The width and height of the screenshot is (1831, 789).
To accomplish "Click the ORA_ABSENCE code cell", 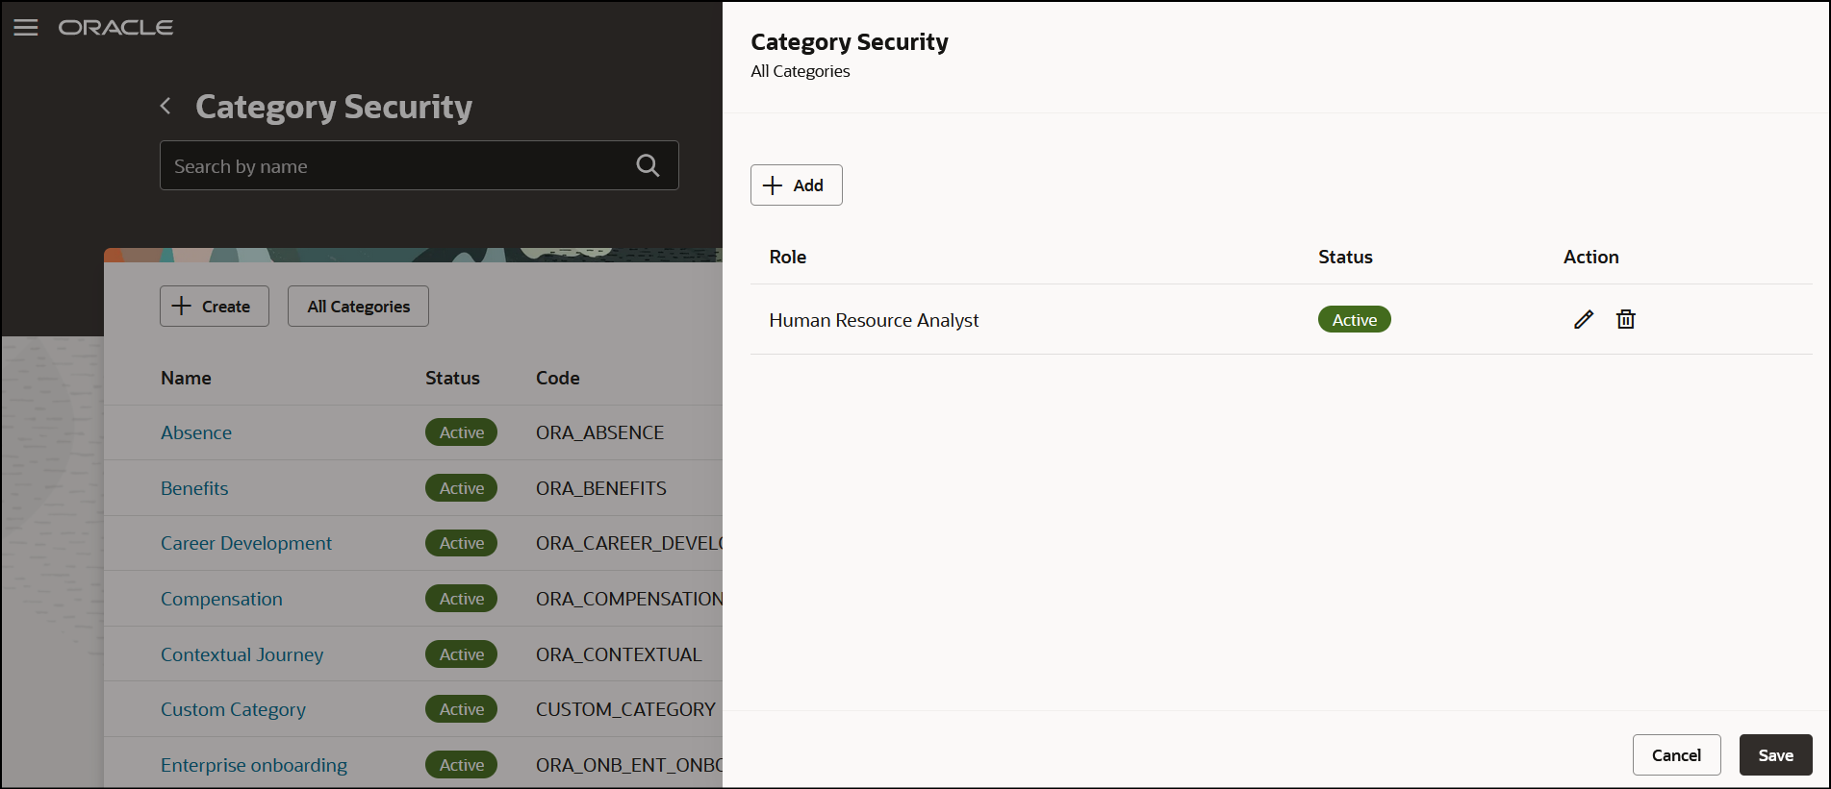I will point(599,432).
